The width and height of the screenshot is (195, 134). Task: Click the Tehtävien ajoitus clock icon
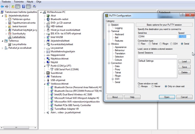[10, 19]
